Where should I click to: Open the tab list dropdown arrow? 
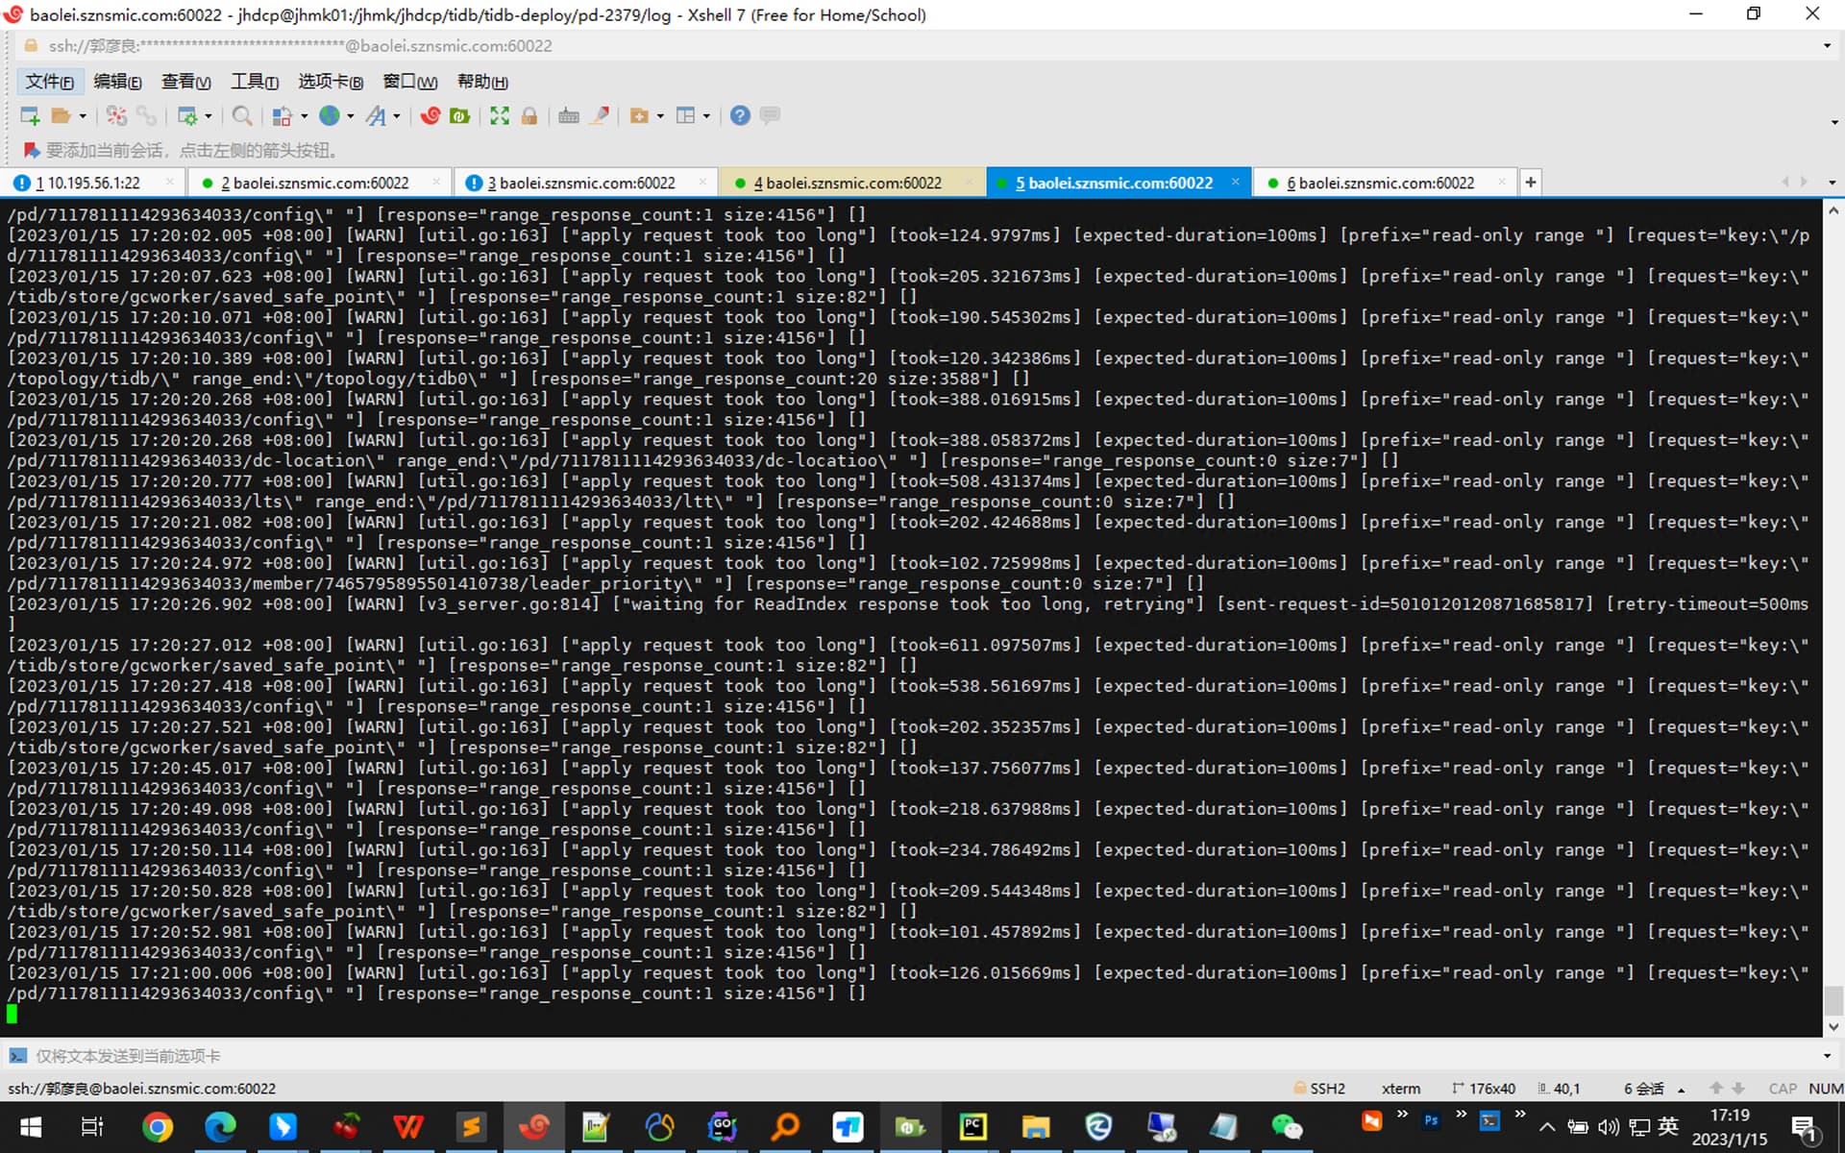click(1832, 183)
